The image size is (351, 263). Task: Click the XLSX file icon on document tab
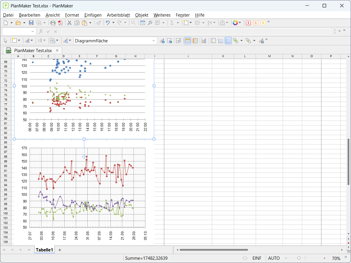point(9,50)
